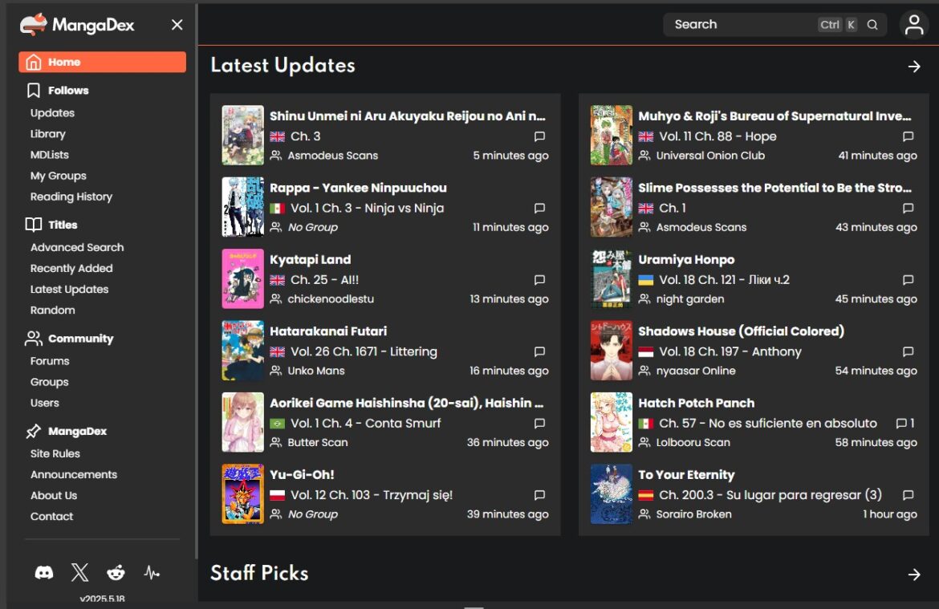Click the Community people icon
This screenshot has width=939, height=609.
34,339
